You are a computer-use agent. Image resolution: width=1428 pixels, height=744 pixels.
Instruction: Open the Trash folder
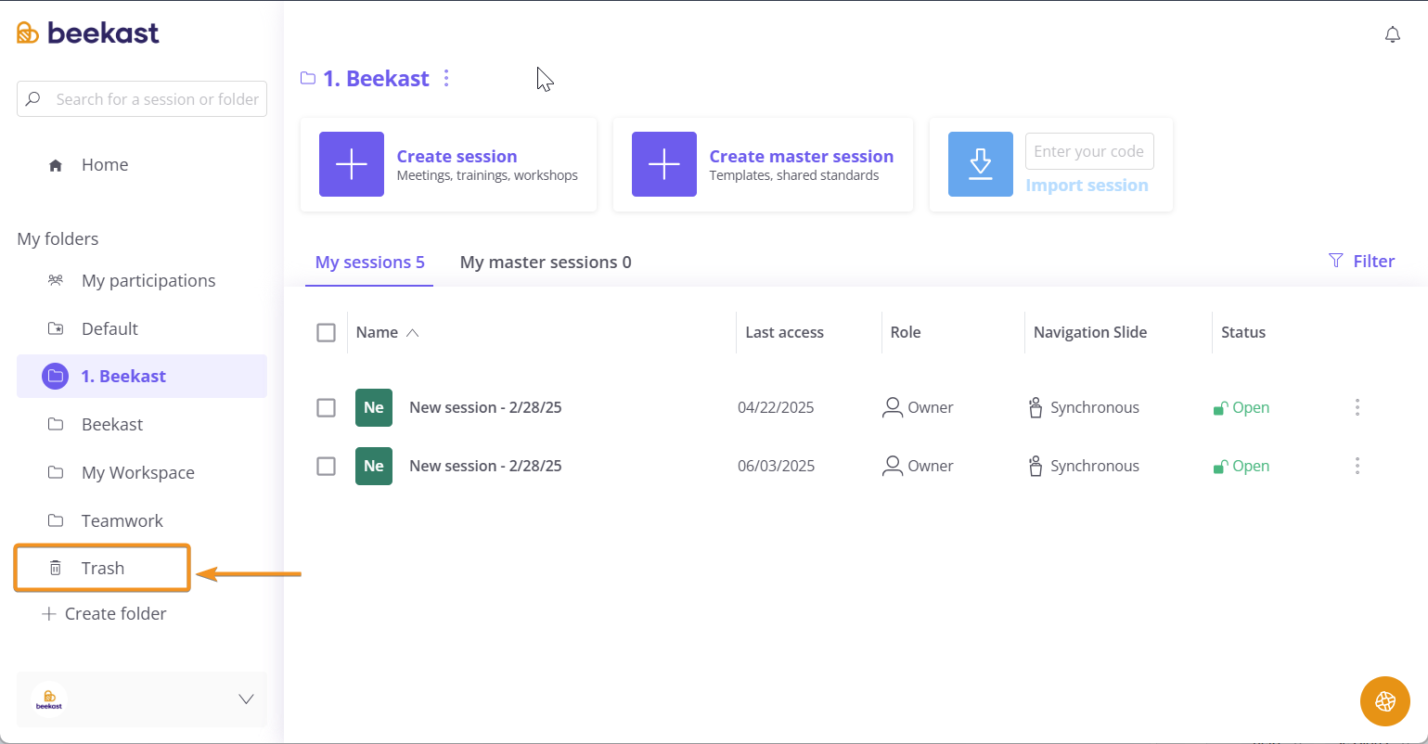(102, 568)
